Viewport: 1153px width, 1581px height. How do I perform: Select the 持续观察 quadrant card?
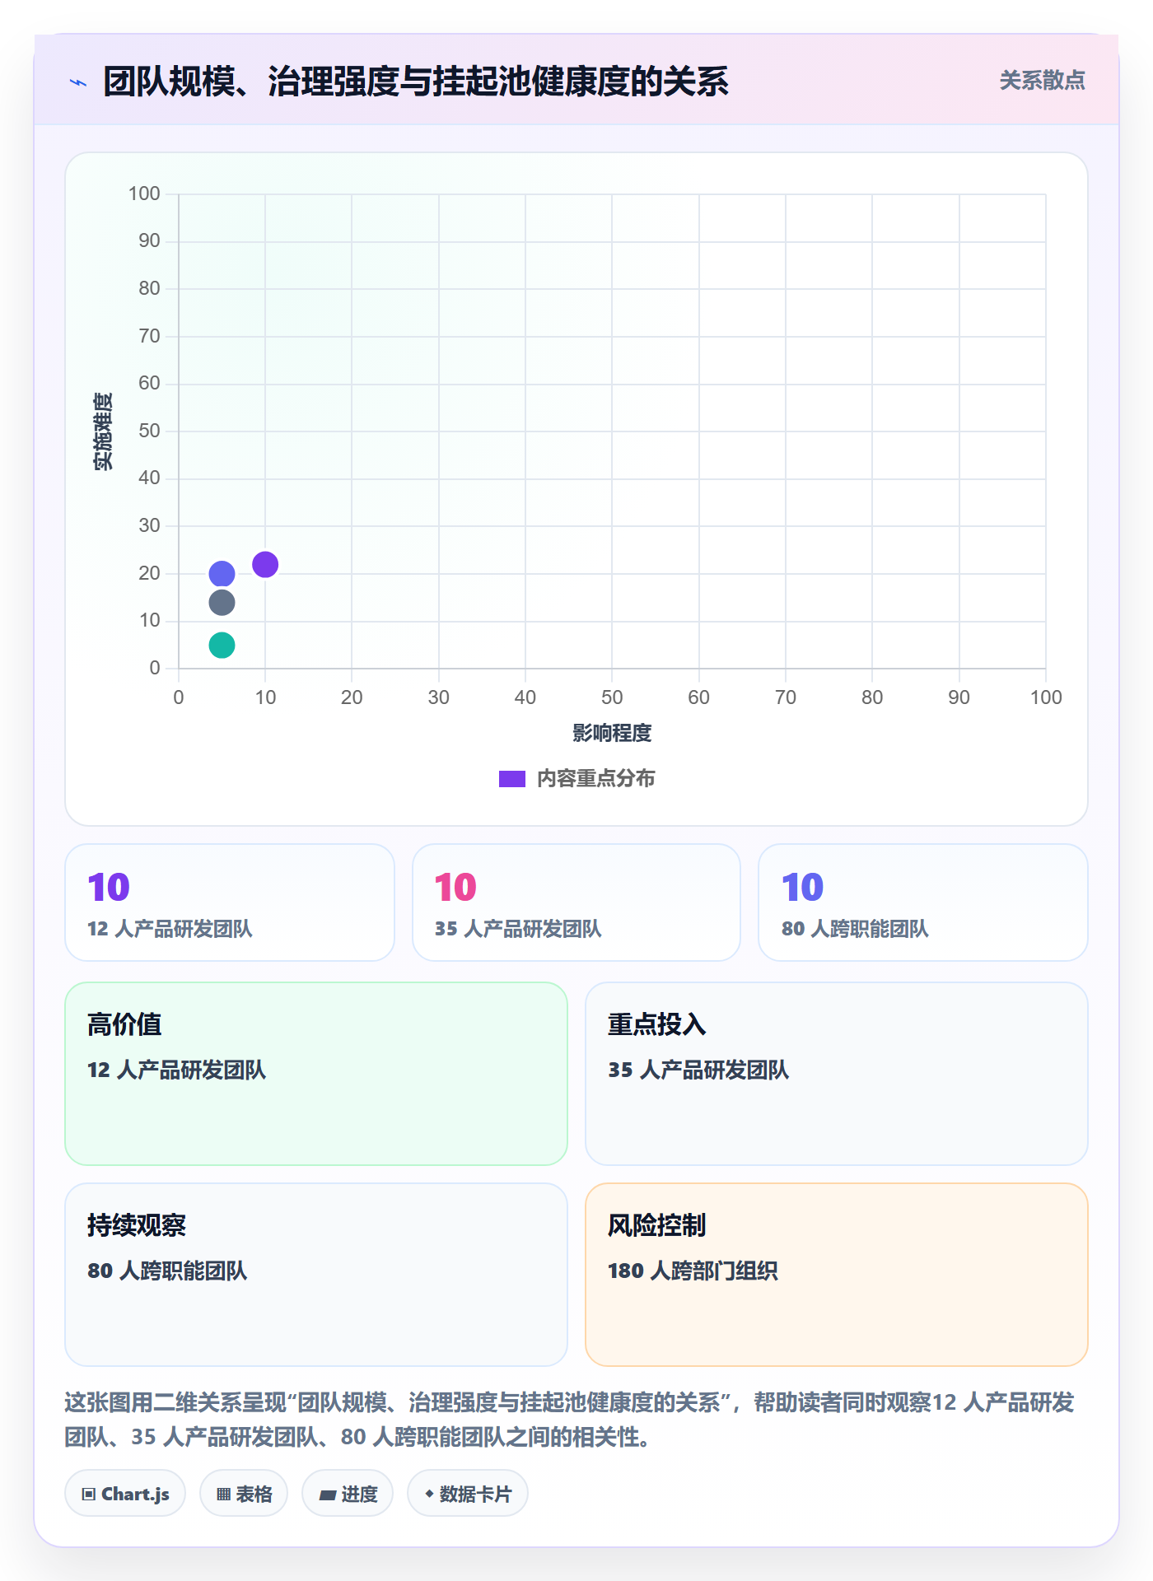(x=316, y=1275)
